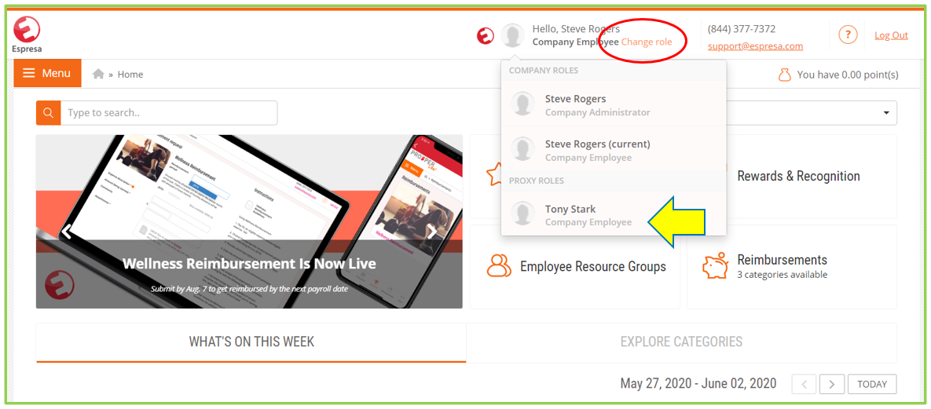931x409 pixels.
Task: Click avatar next to Company Administrator
Action: (x=523, y=104)
